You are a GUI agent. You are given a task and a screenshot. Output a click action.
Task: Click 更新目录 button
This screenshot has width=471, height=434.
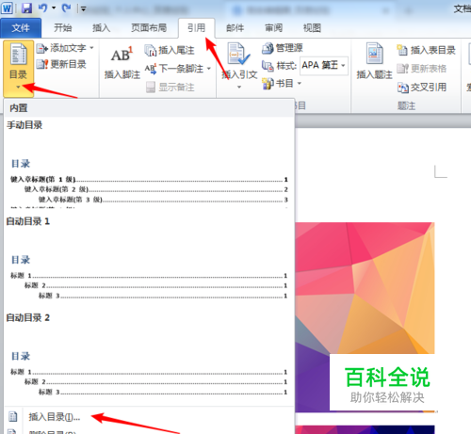pyautogui.click(x=61, y=64)
